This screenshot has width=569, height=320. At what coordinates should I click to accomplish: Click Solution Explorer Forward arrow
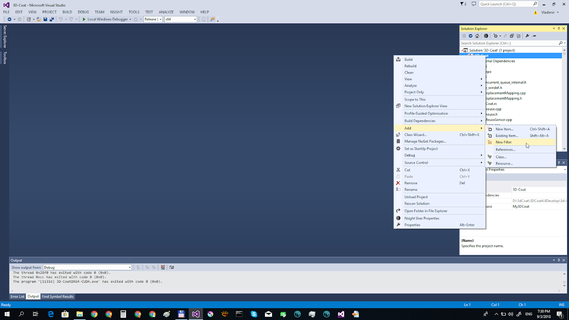[x=470, y=36]
